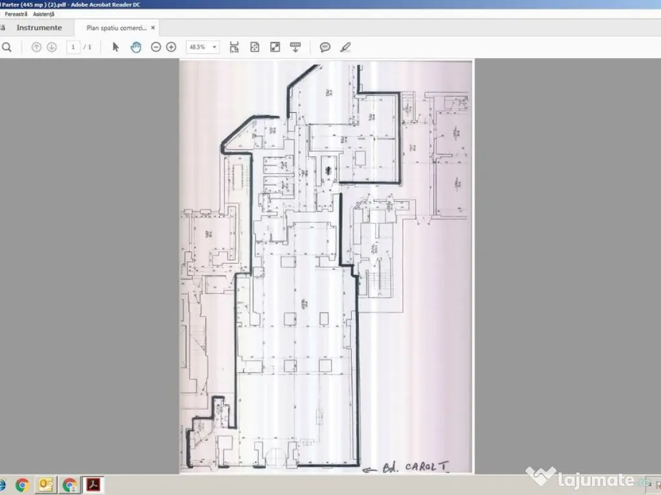Viewport: 661px width, 495px height.
Task: Enter Read Mode via toolbar icon
Action: pos(295,46)
